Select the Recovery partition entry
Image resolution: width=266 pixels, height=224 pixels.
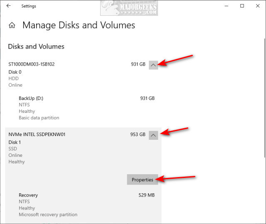(28, 195)
